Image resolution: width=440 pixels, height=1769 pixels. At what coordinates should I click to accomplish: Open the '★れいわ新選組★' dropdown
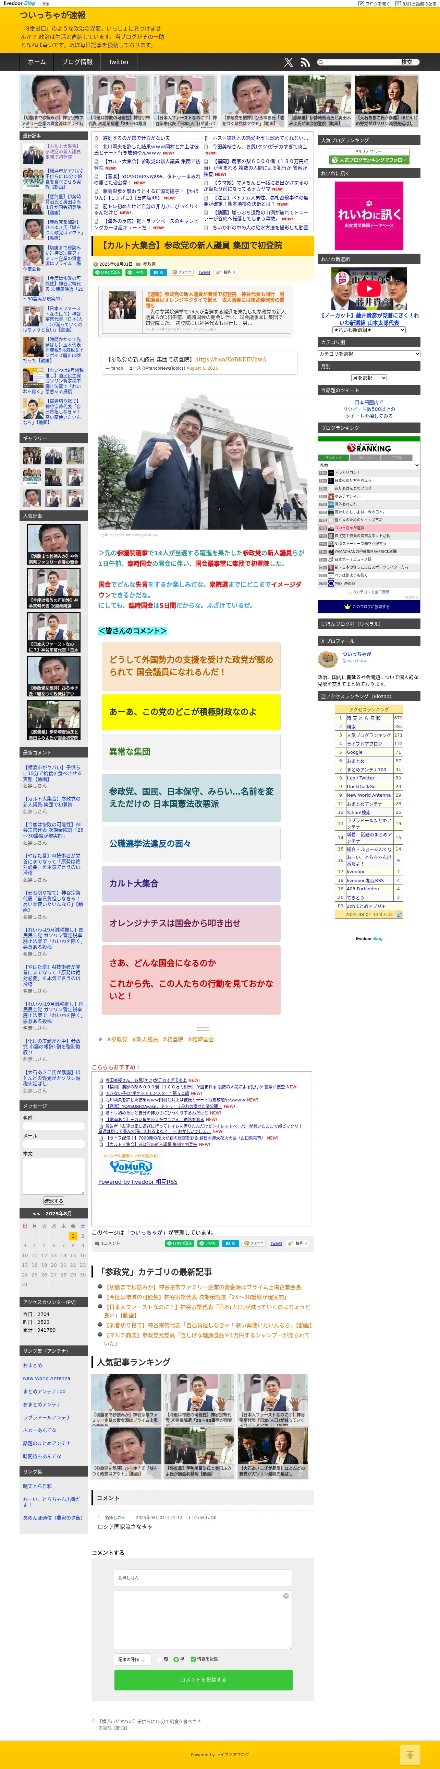tap(369, 330)
